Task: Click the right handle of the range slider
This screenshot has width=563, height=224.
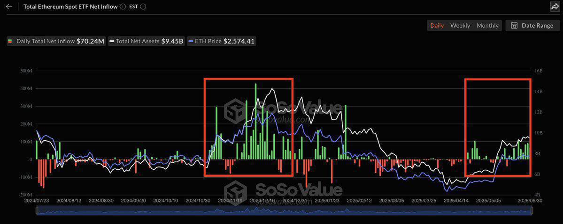Action: (531, 211)
